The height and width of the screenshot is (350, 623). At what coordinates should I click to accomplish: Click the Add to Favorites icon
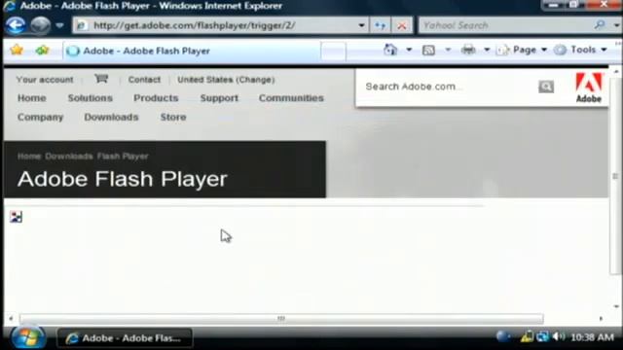pos(42,50)
